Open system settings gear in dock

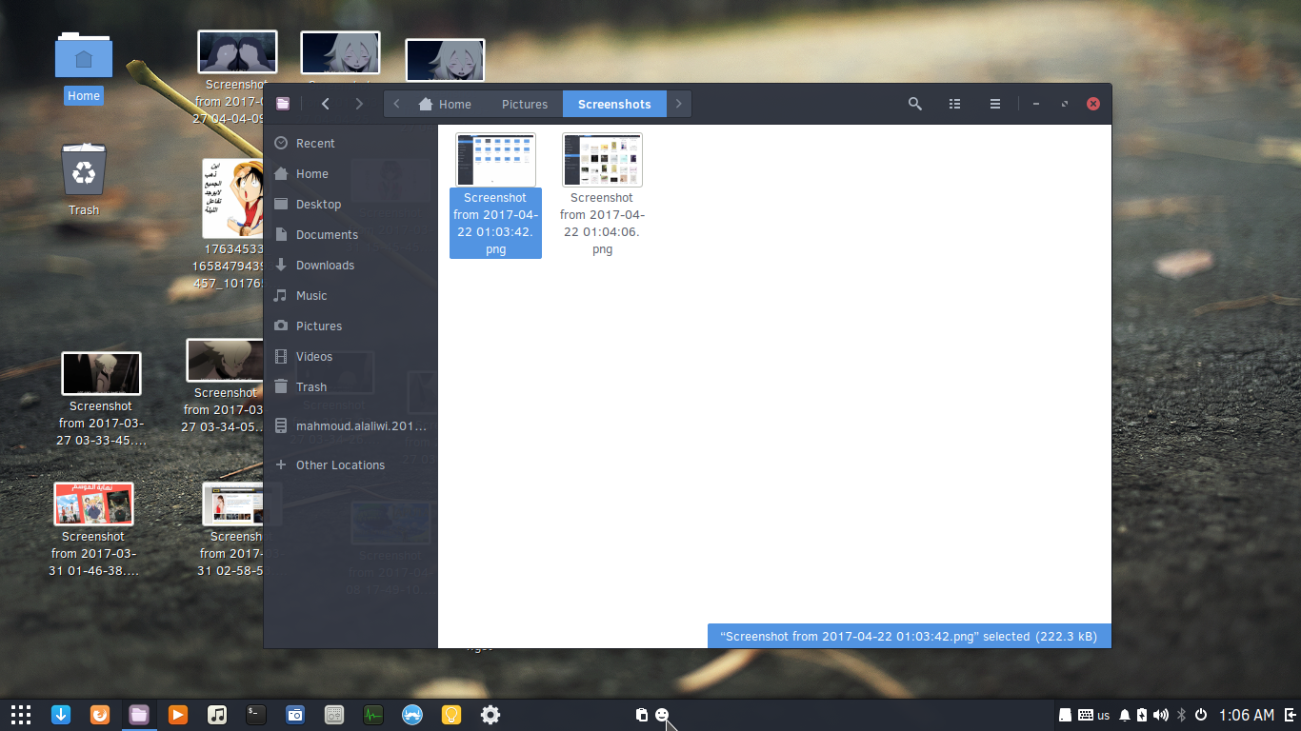click(x=490, y=714)
